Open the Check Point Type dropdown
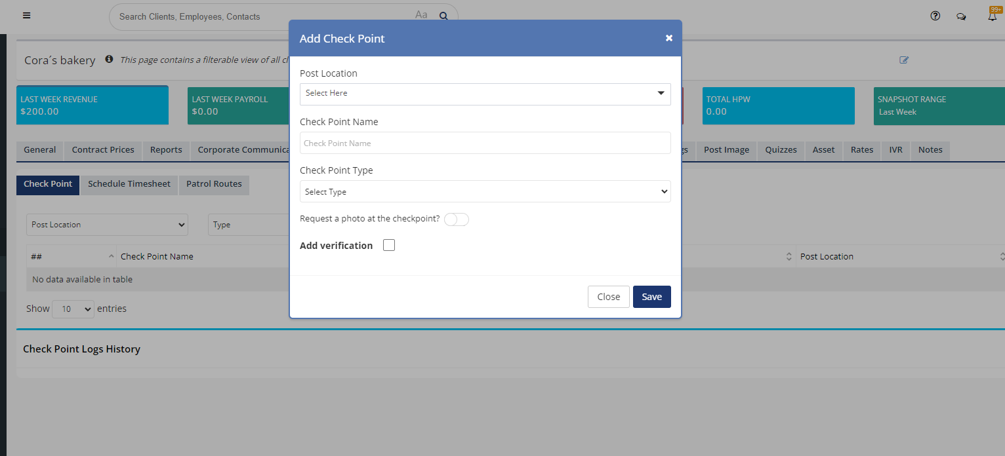The image size is (1005, 456). [x=485, y=192]
